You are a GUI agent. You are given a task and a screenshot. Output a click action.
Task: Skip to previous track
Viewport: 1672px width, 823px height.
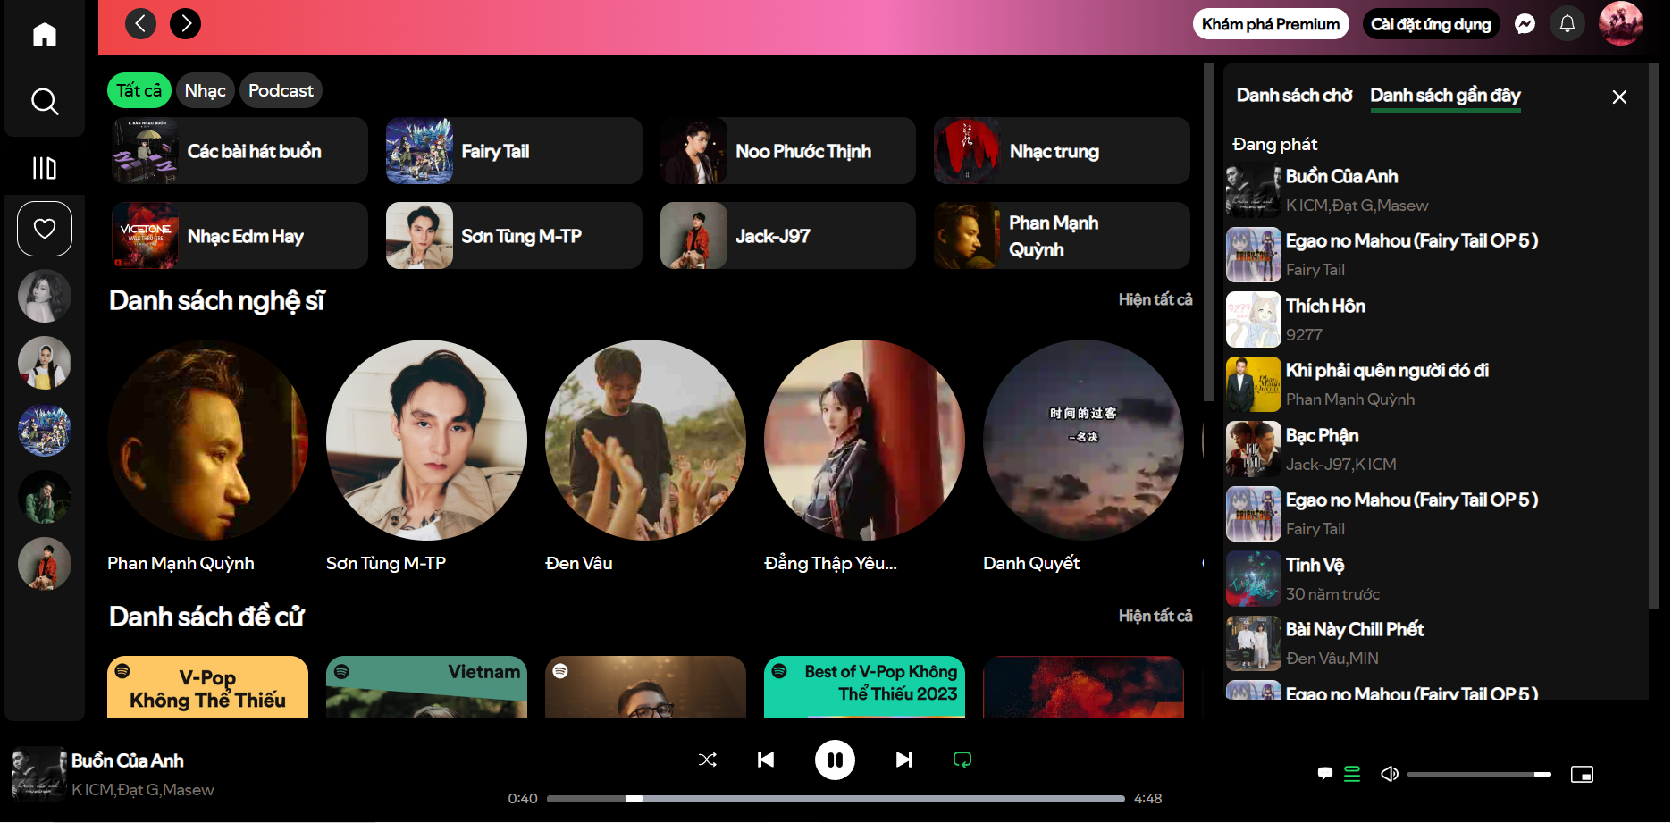pos(766,760)
